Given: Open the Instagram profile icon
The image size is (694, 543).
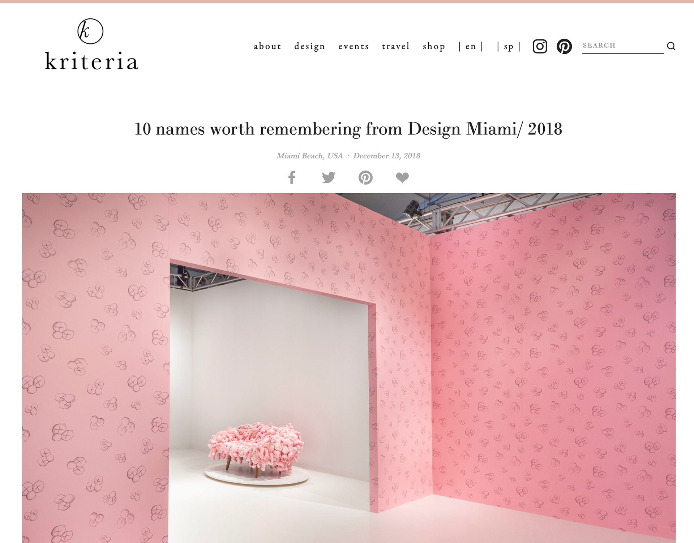Looking at the screenshot, I should 540,46.
